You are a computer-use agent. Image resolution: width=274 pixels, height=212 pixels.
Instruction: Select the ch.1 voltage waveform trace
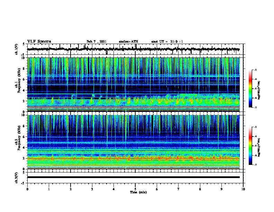pos(133,49)
